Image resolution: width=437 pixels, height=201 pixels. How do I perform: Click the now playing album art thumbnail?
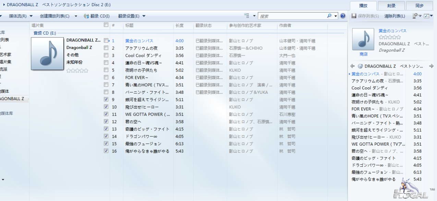click(363, 39)
